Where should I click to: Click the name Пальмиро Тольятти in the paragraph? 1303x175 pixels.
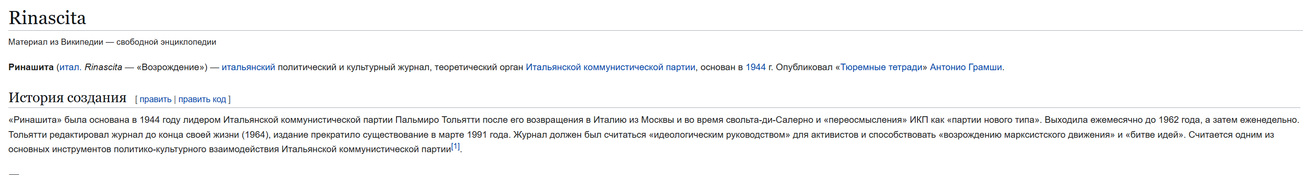click(438, 120)
